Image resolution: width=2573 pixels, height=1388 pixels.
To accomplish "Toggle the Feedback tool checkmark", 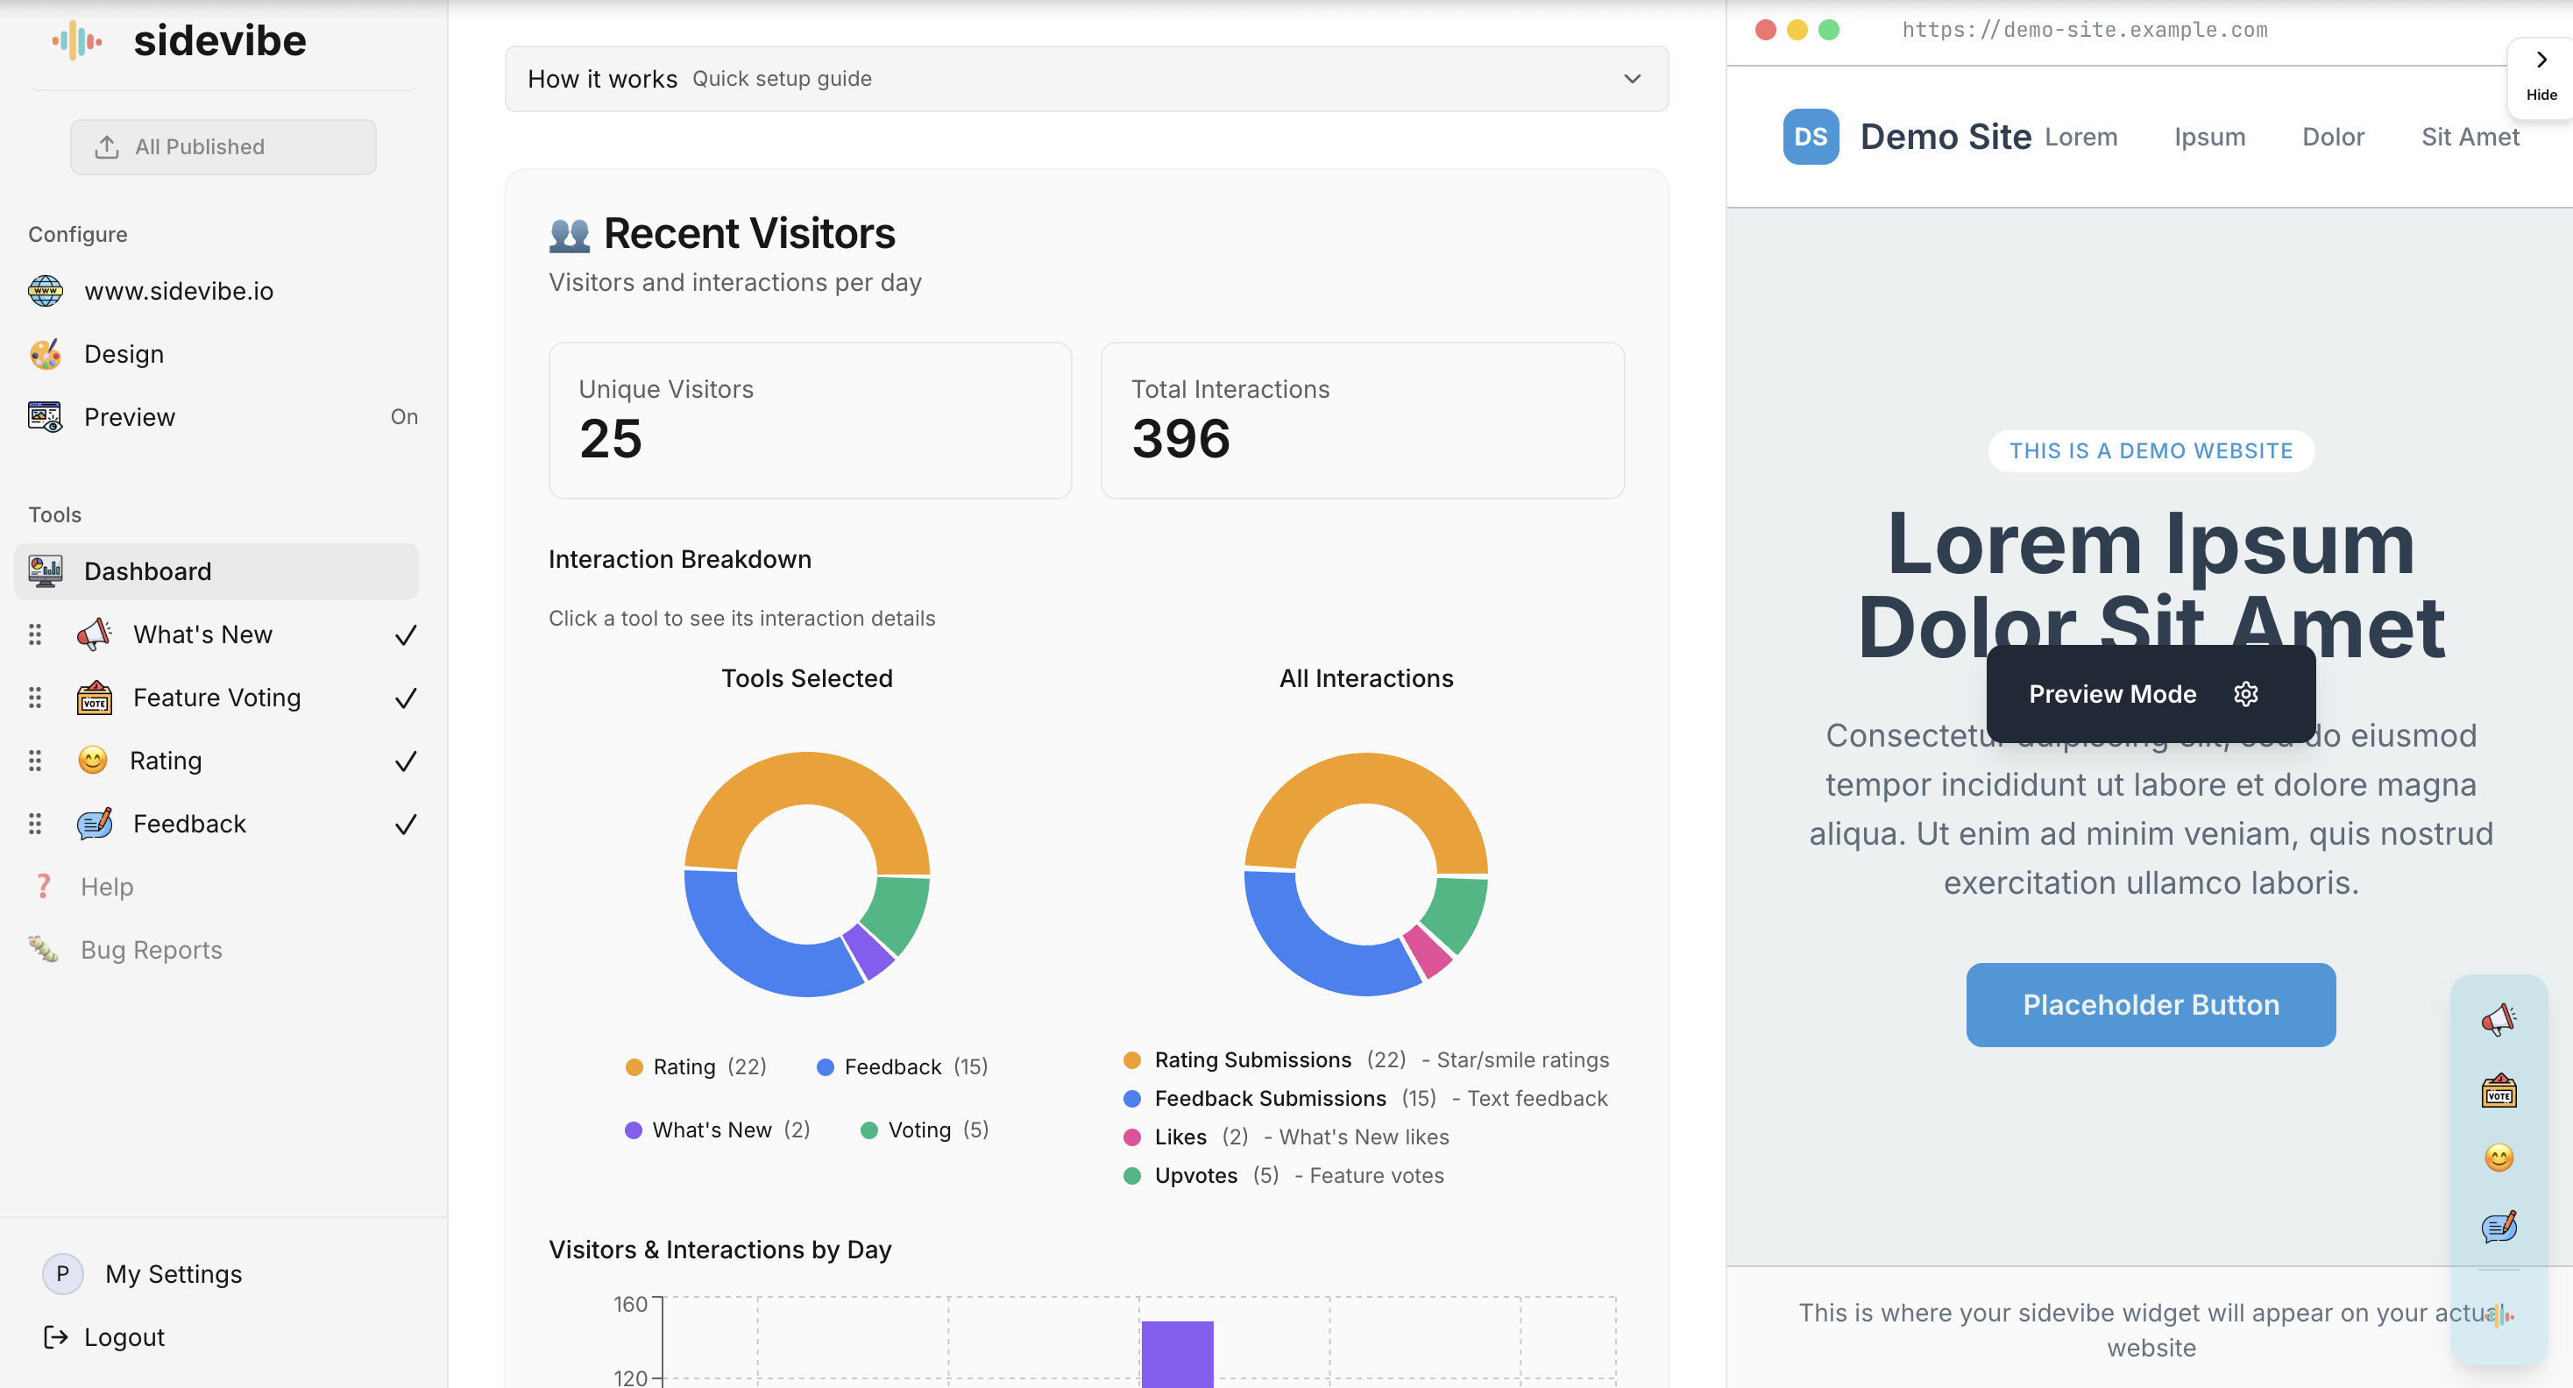I will [406, 824].
